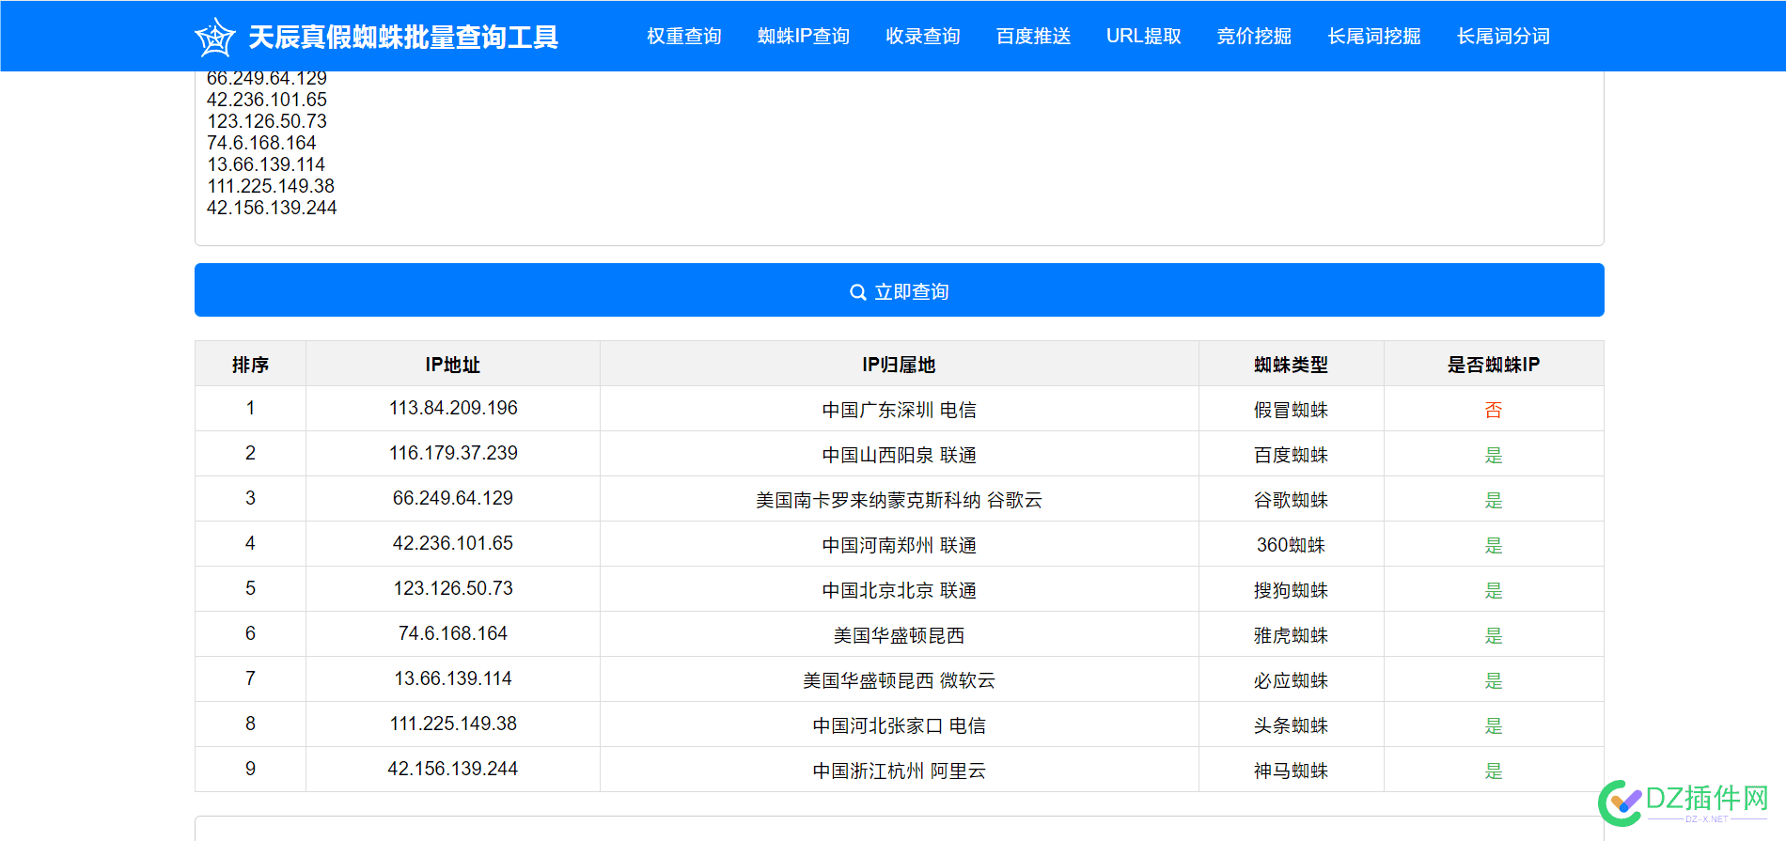
Task: Select IP 116.179.37.239 in the table
Action: (453, 453)
